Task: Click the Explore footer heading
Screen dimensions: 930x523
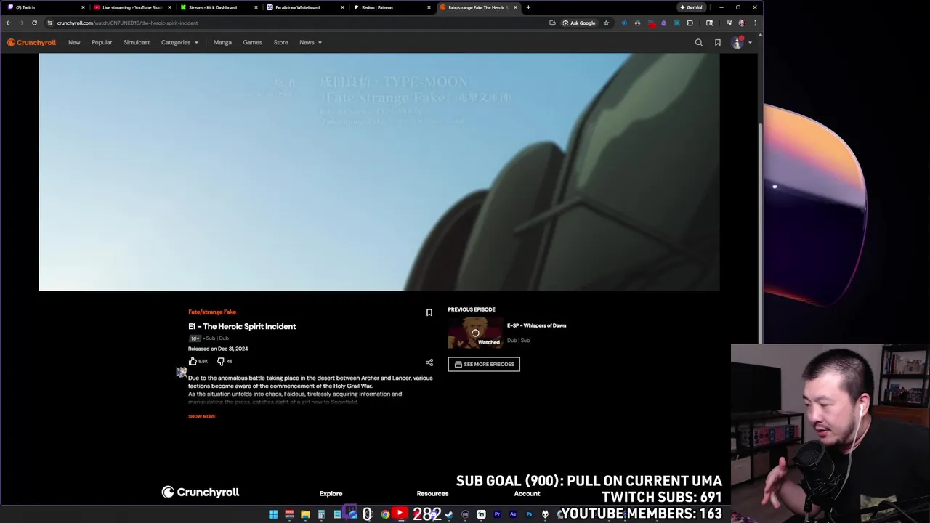Action: [331, 493]
